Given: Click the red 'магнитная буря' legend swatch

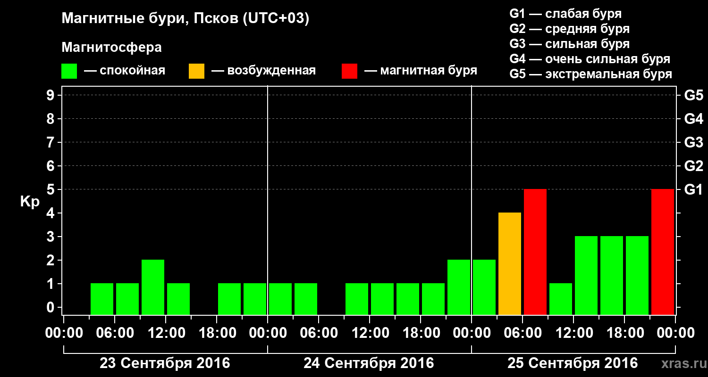Looking at the screenshot, I should (x=350, y=71).
